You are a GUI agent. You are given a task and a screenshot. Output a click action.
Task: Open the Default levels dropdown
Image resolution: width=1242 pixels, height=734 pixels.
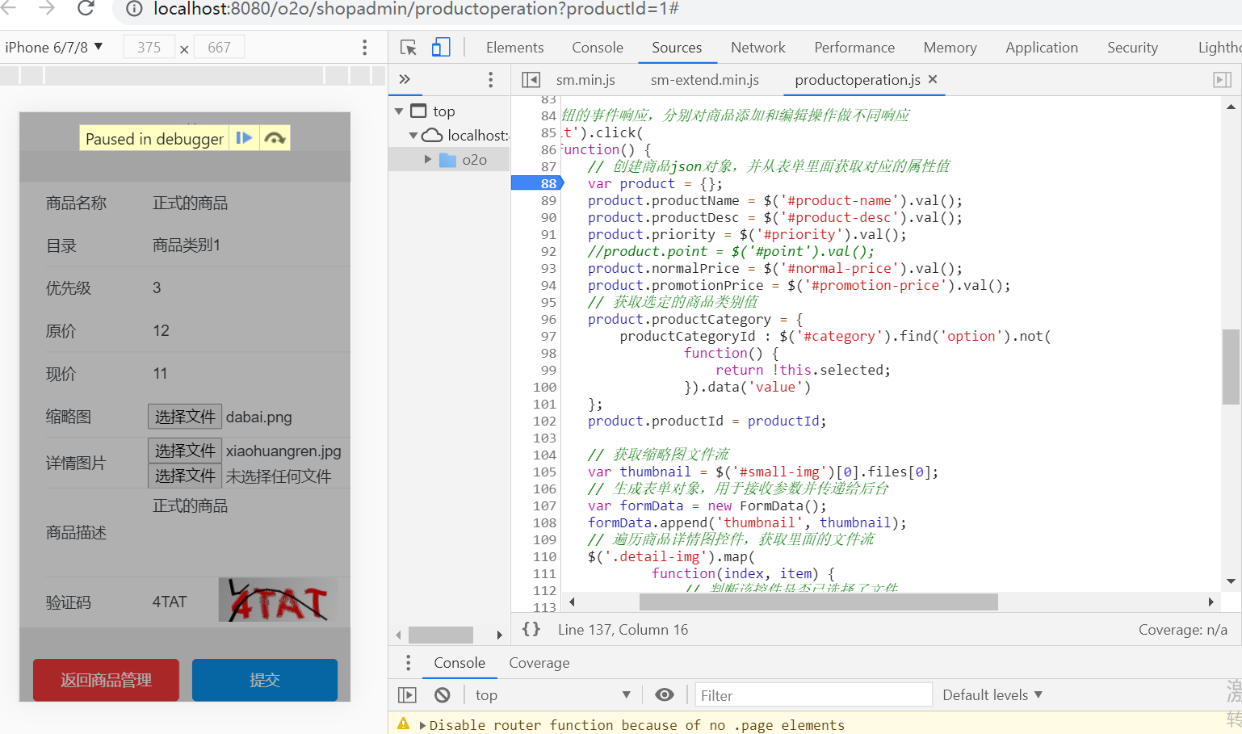[x=992, y=695]
